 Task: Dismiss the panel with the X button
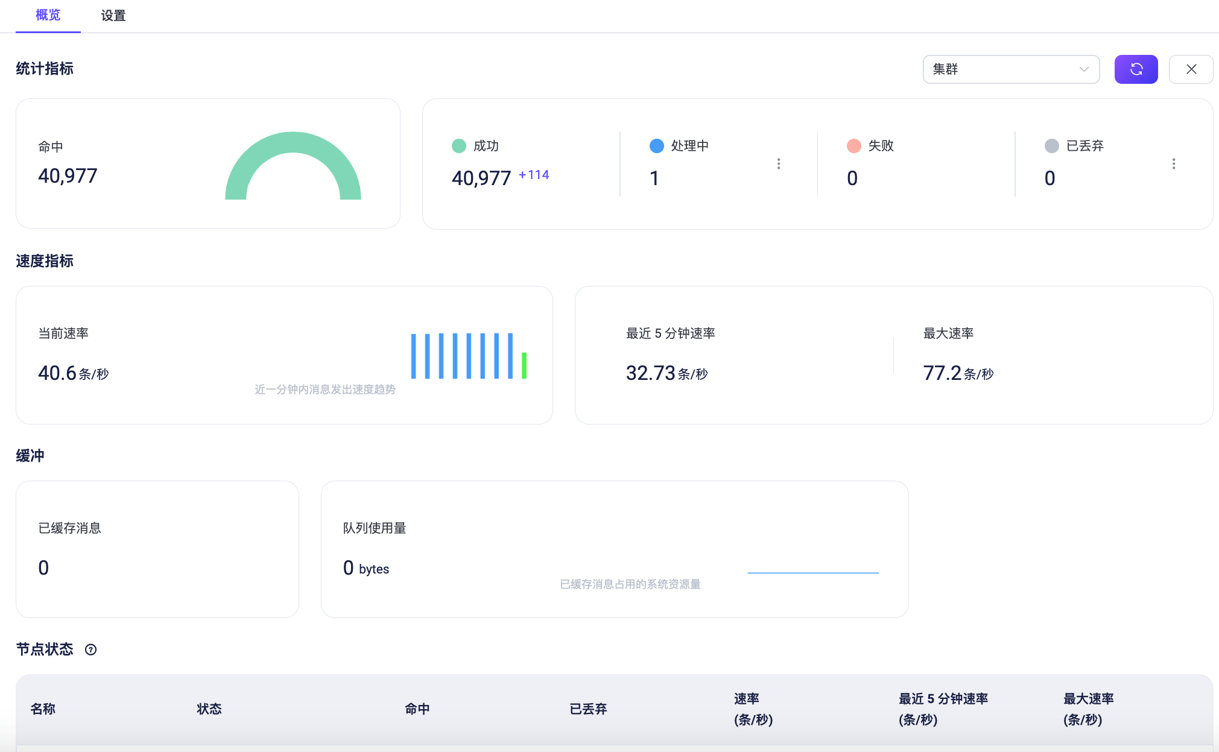(x=1191, y=69)
